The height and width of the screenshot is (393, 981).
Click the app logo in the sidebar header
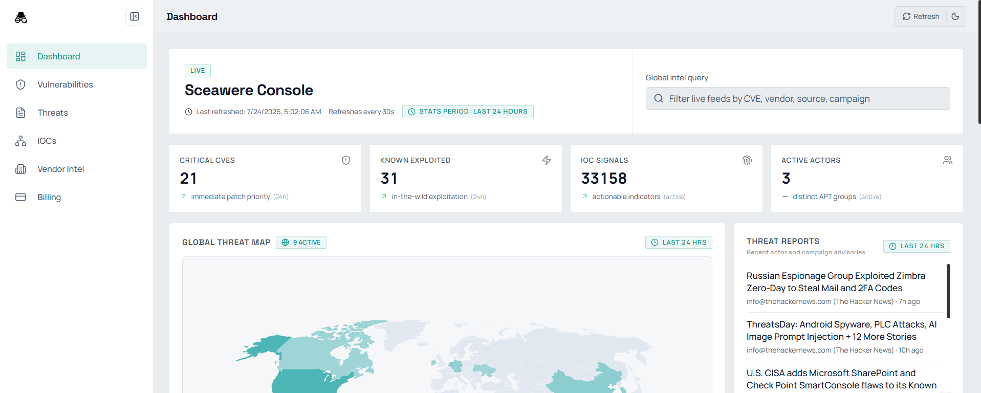pos(21,17)
